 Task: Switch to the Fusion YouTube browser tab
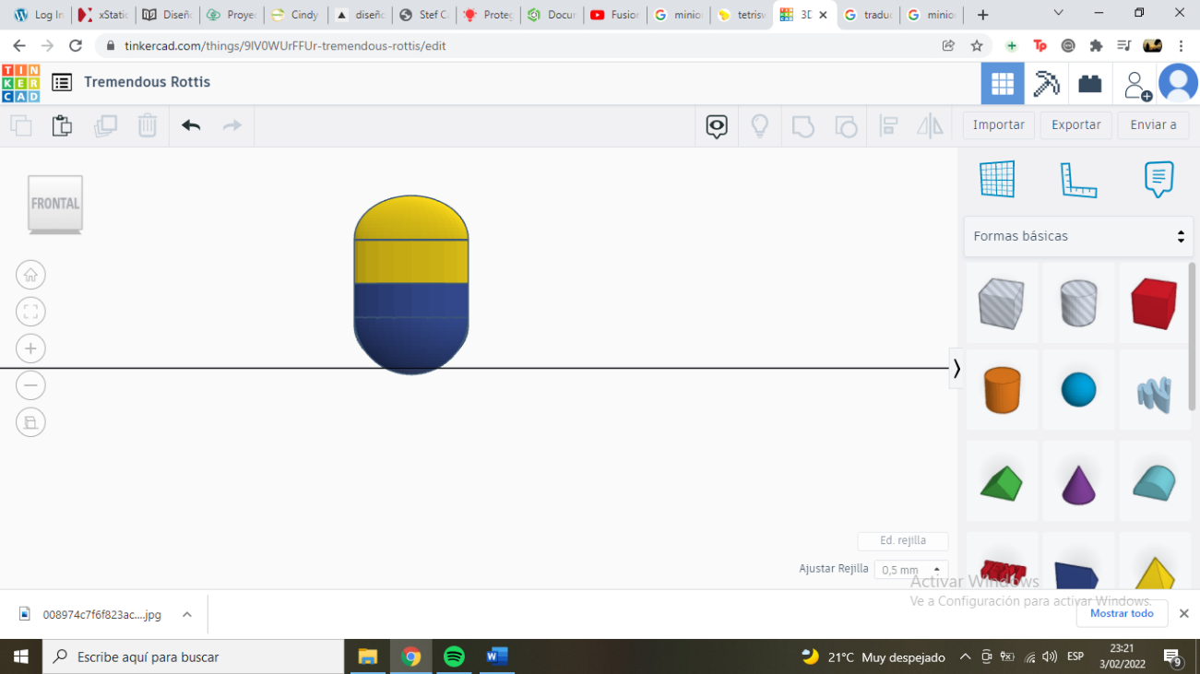click(x=615, y=15)
